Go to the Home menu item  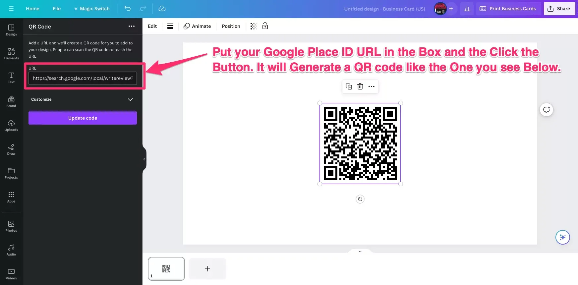pyautogui.click(x=32, y=9)
